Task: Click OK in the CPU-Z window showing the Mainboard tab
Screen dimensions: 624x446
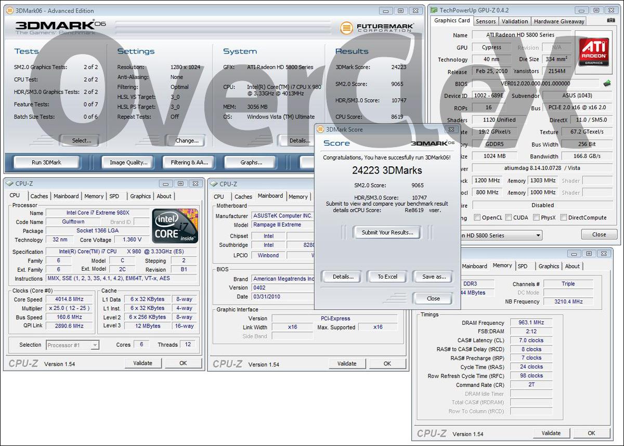Action: (x=387, y=364)
